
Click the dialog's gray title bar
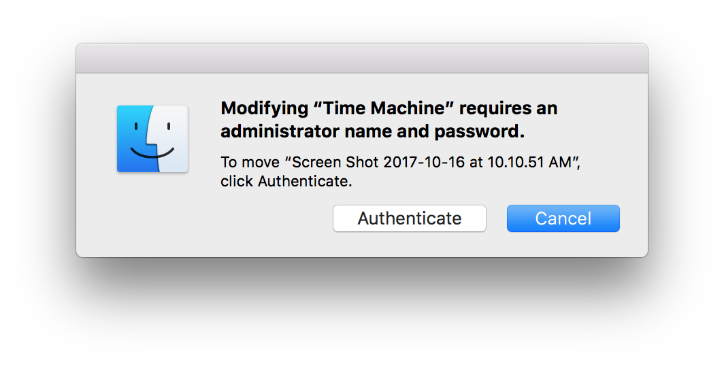click(362, 58)
